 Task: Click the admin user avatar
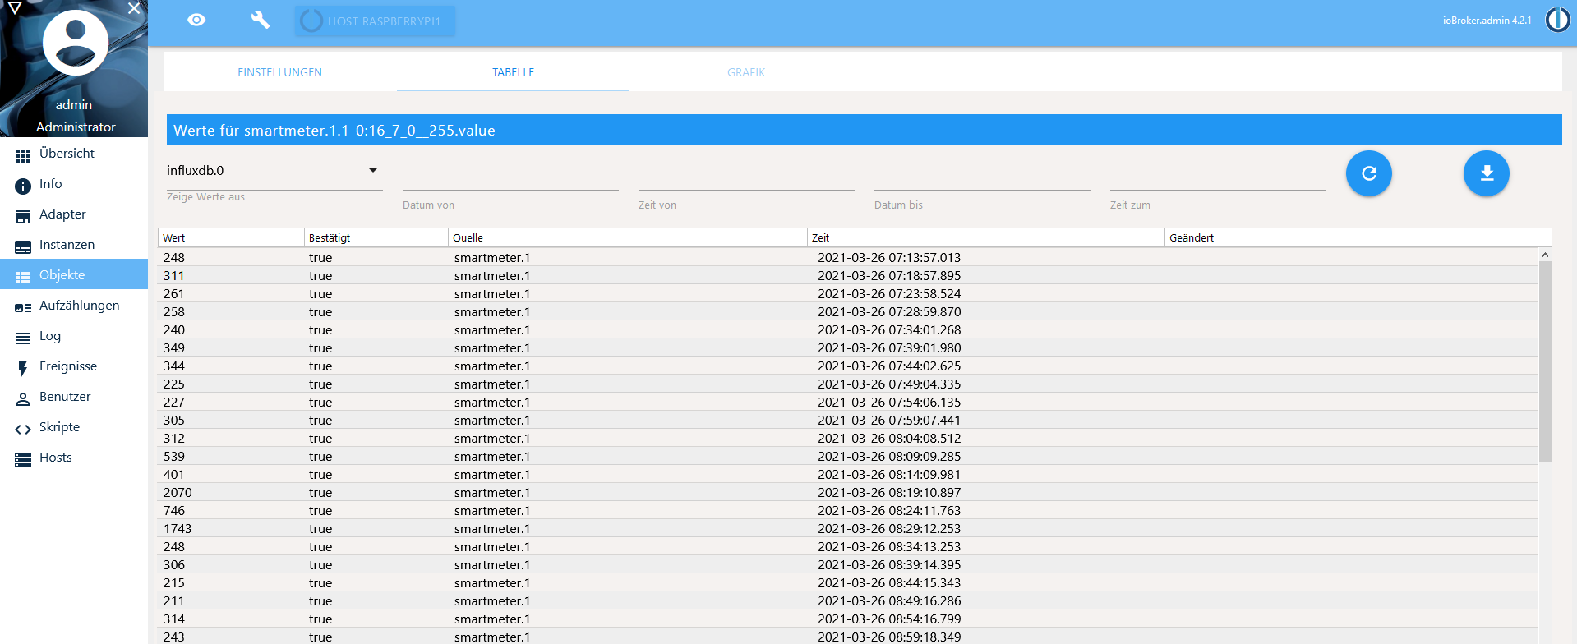(76, 43)
